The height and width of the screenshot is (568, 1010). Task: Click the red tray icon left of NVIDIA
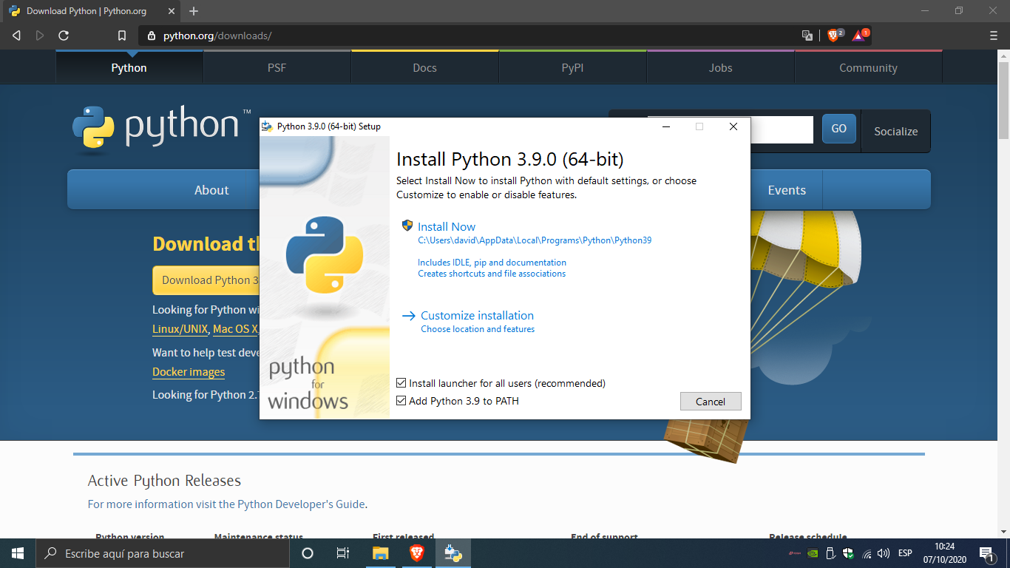coord(795,553)
